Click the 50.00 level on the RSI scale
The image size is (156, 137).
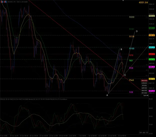click(151, 116)
